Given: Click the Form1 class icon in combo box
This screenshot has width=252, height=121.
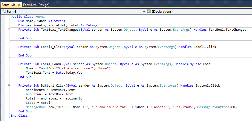Looking at the screenshot, I should click(4, 12).
